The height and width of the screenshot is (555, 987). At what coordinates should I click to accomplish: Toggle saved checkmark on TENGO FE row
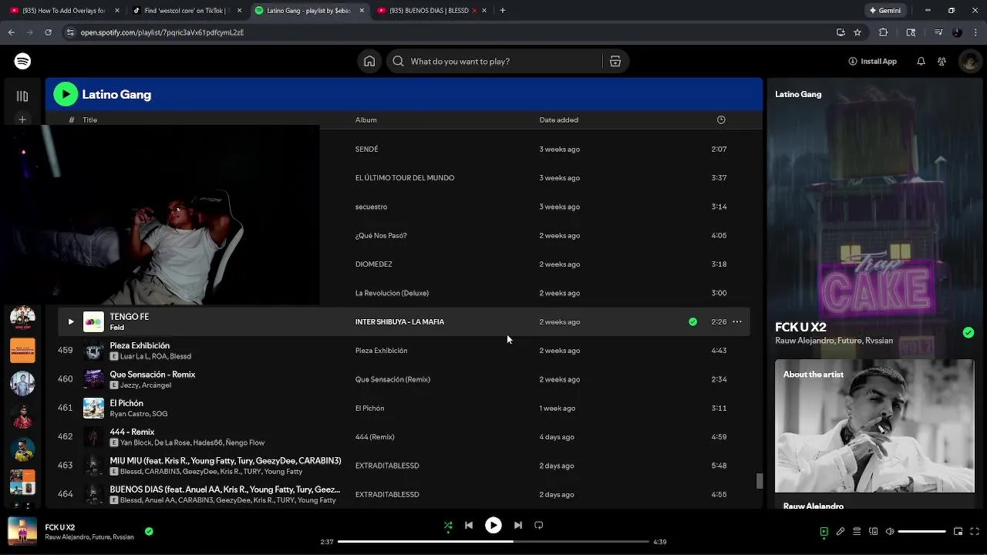tap(692, 321)
